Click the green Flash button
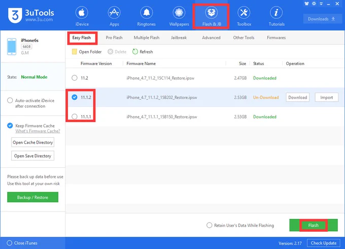 (x=314, y=225)
